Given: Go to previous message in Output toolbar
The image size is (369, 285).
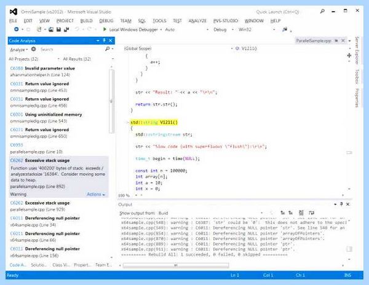Looking at the screenshot, I should pyautogui.click(x=283, y=213).
